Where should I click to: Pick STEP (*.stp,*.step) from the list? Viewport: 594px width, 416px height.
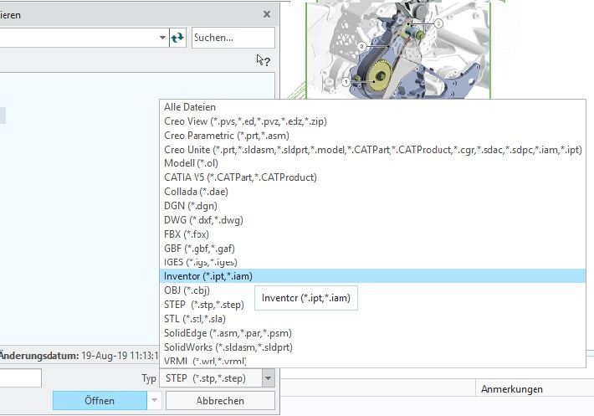click(205, 305)
